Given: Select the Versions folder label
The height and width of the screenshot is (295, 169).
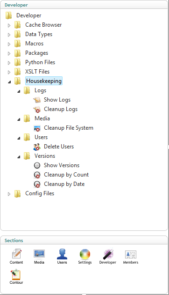Looking at the screenshot, I should pyautogui.click(x=45, y=156).
